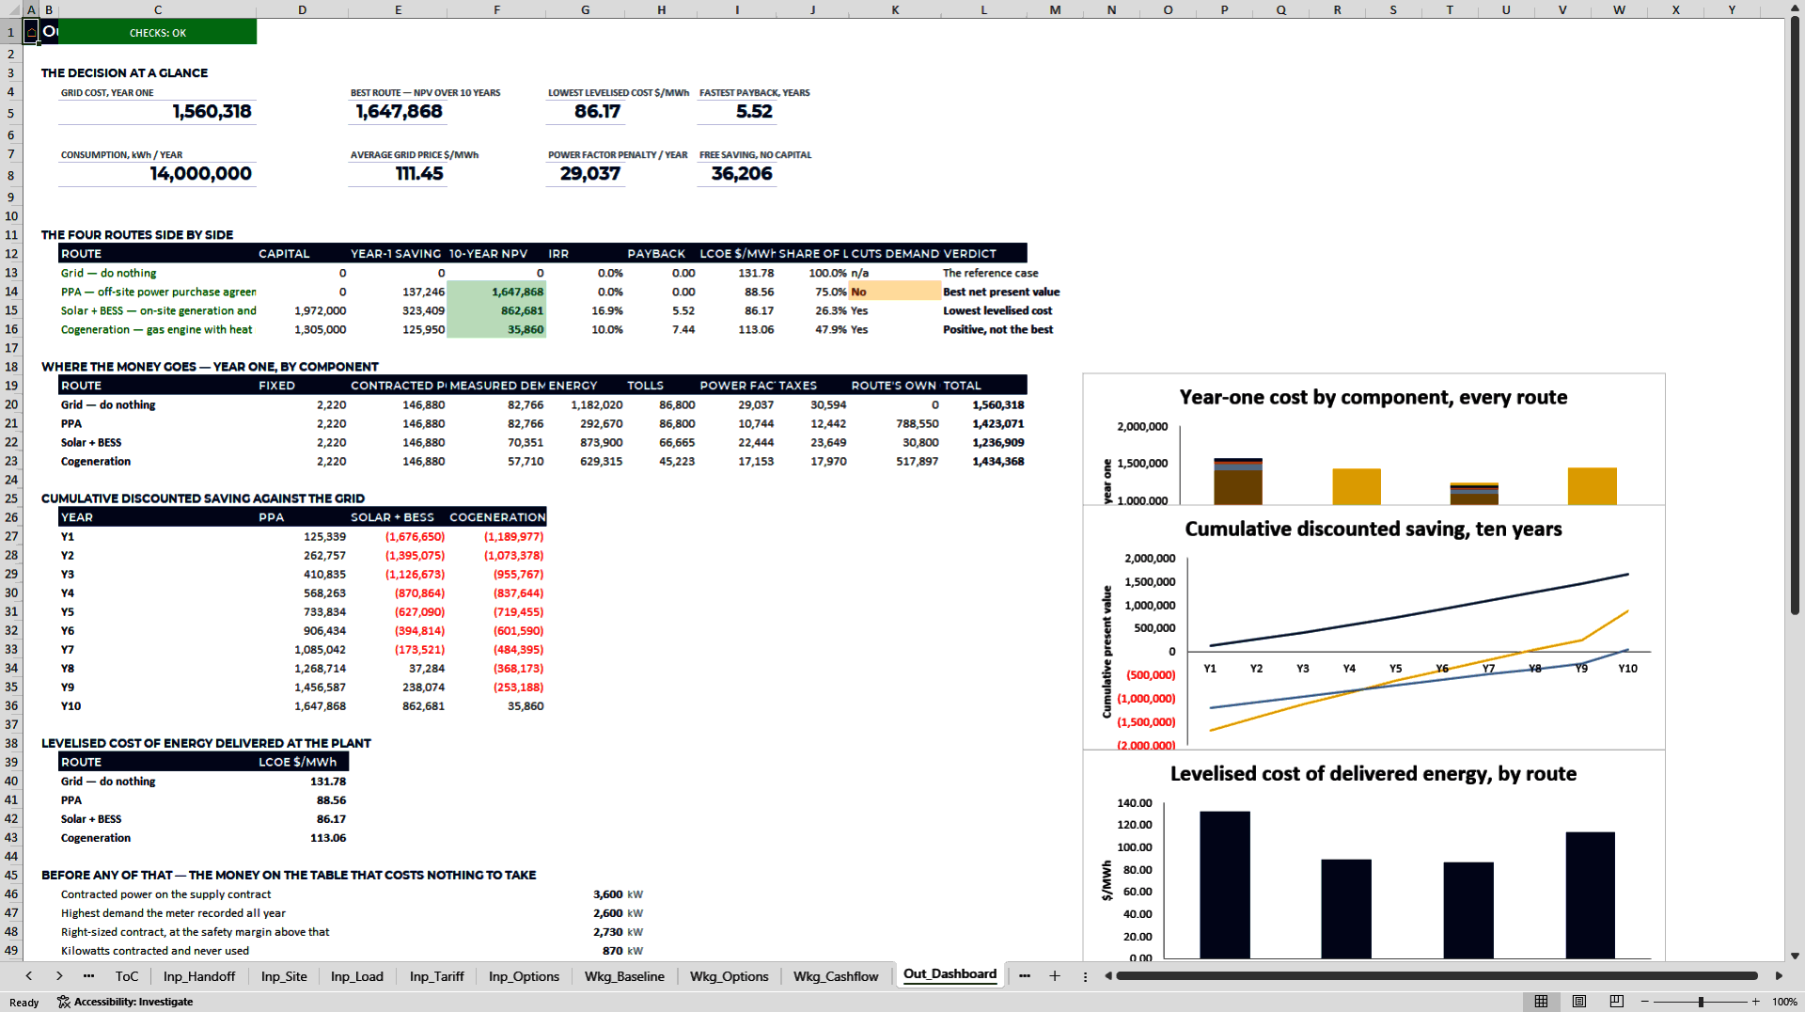Select the CHECKS: OK cell
The height and width of the screenshot is (1012, 1805).
[x=157, y=32]
